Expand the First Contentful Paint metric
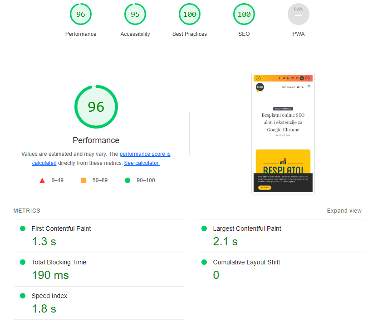377x323 pixels. 61,229
